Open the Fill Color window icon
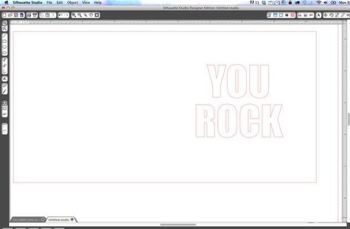 [269, 15]
